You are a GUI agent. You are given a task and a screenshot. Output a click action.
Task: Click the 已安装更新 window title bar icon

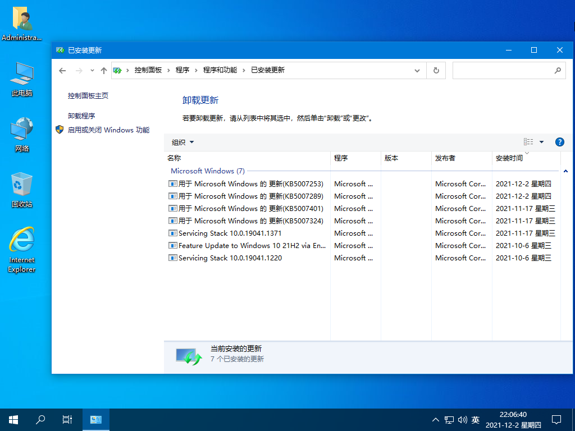[x=60, y=50]
